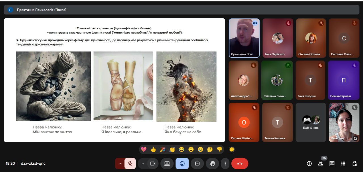Screen dimensions: 363x172
Task: Open host controls lock icon
Action: (x=354, y=164)
